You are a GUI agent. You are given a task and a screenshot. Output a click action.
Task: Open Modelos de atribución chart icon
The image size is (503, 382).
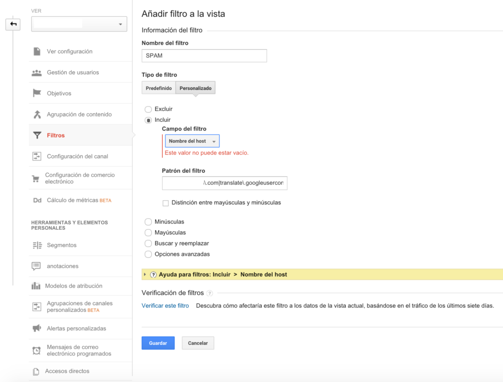coord(36,286)
